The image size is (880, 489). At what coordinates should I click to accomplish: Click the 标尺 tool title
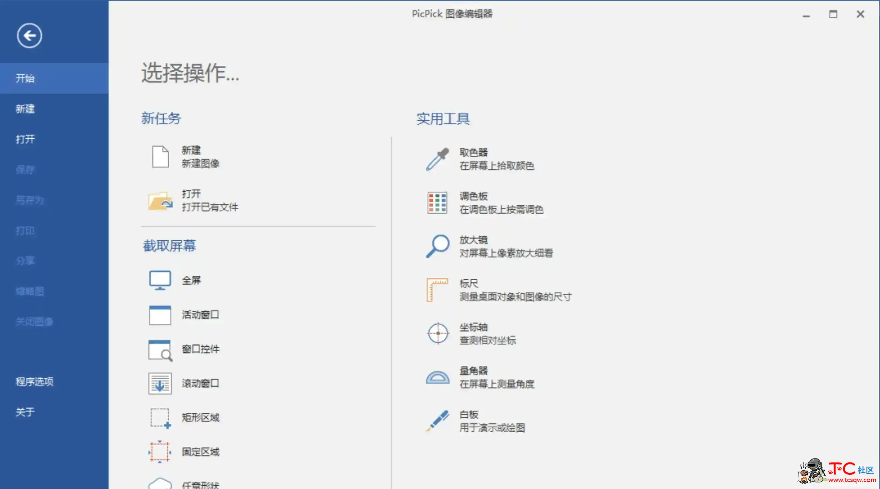pos(469,283)
